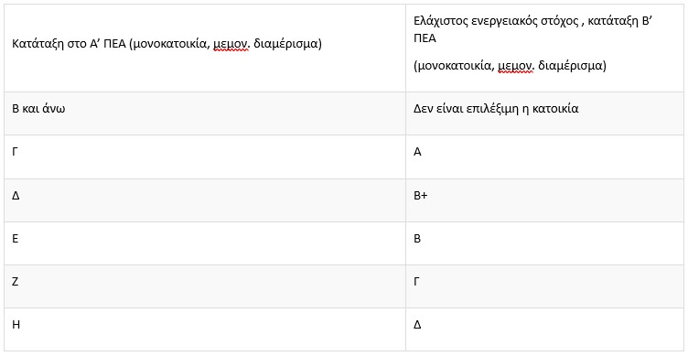Select the Γ cell in first column
The width and height of the screenshot is (688, 356).
tap(205, 156)
